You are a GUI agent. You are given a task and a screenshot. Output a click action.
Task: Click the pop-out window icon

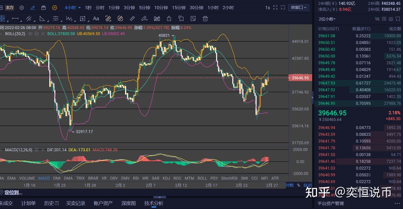(x=283, y=8)
